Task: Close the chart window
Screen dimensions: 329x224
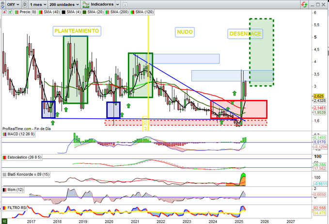Action: tap(324, 5)
